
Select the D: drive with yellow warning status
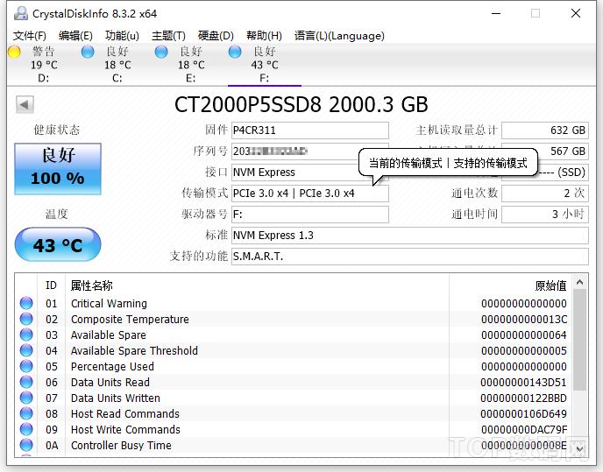point(44,64)
